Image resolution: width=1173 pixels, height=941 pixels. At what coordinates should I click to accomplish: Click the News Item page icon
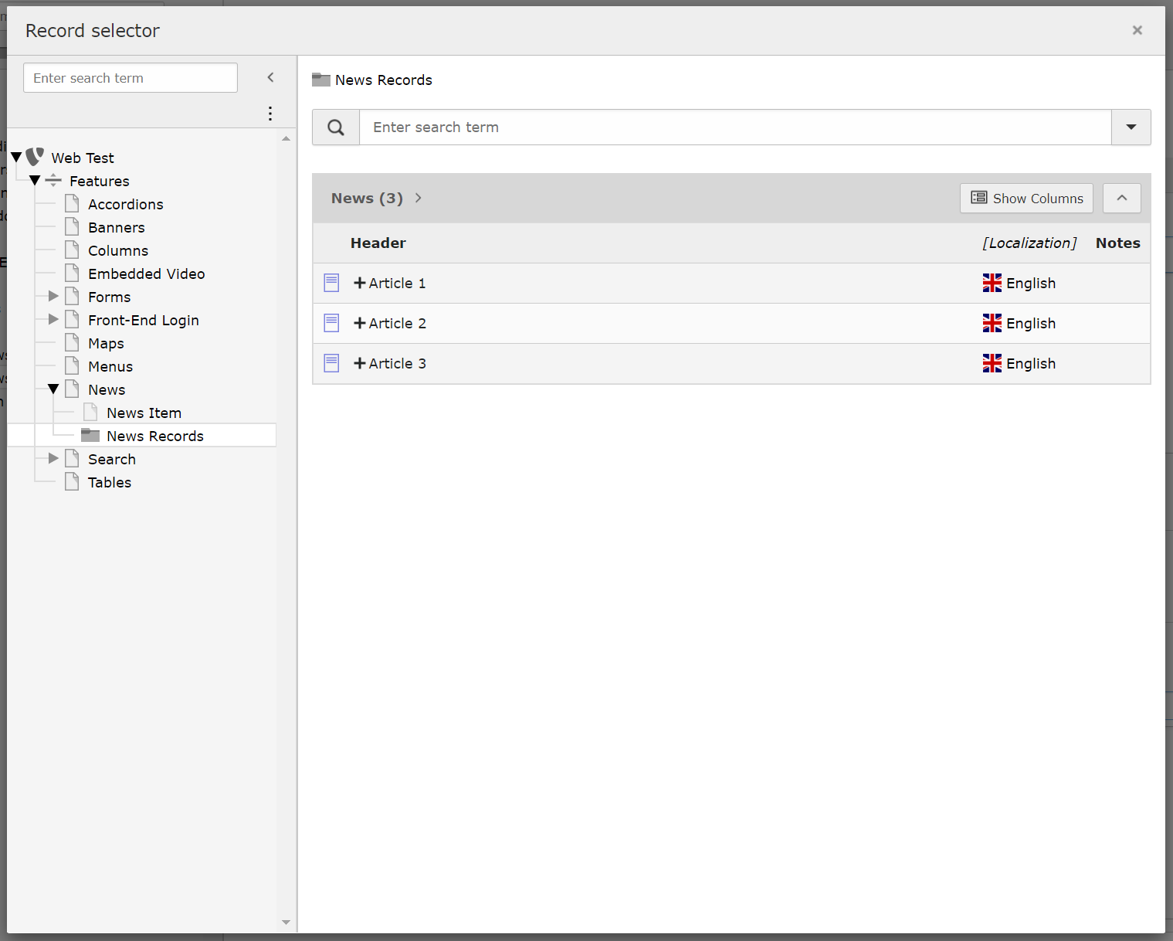(90, 413)
